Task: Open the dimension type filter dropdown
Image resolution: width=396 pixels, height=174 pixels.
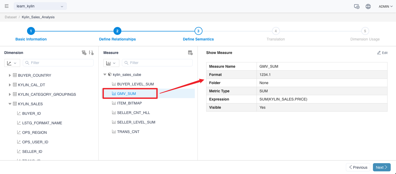Action: click(12, 63)
